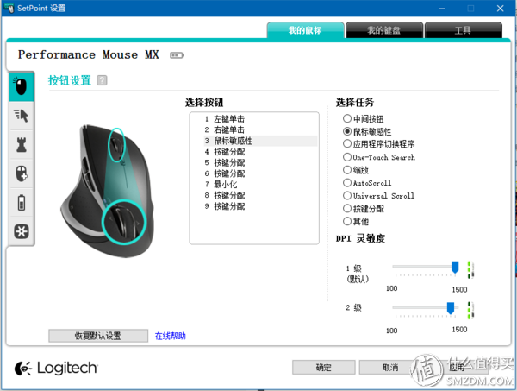Open the battery status sidebar icon
The image size is (517, 391).
[21, 203]
